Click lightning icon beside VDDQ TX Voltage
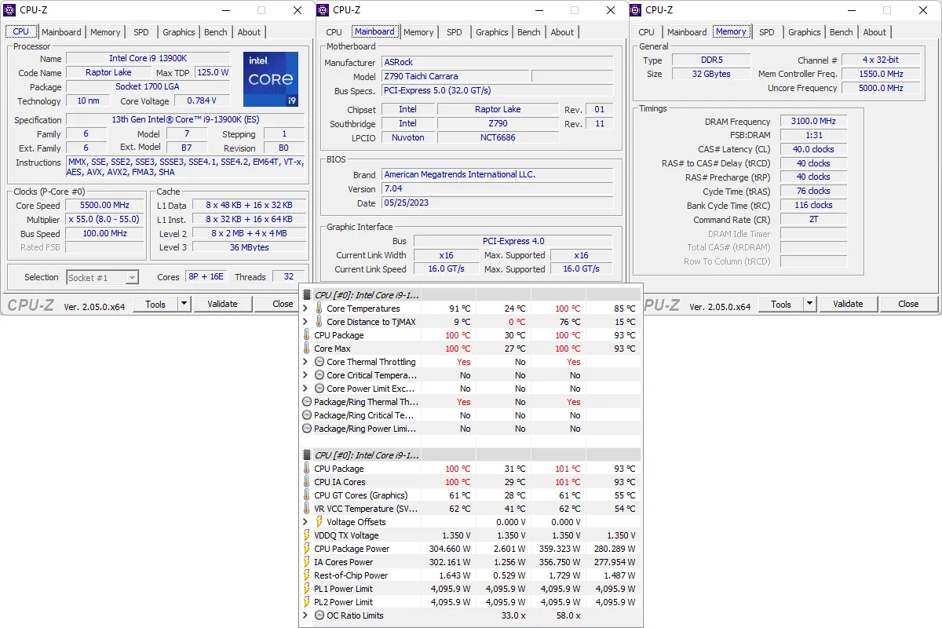The width and height of the screenshot is (942, 628). click(307, 535)
